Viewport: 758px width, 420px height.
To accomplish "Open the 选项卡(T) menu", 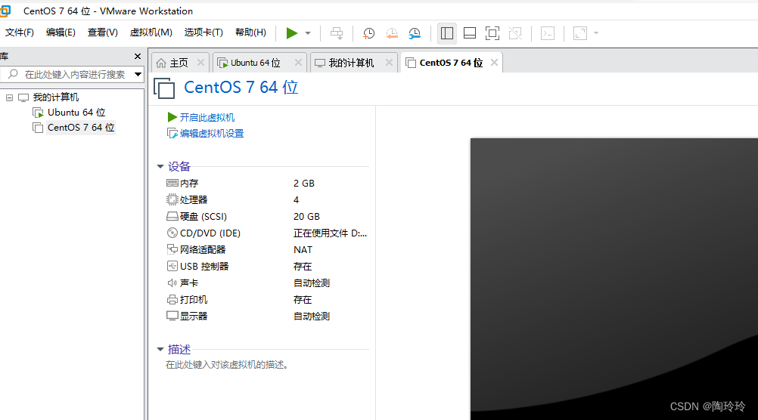I will click(203, 32).
